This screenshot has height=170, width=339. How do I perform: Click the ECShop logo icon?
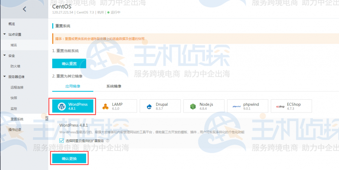click(x=280, y=106)
